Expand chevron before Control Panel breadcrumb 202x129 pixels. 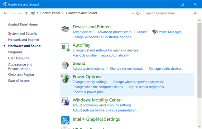tap(38, 13)
